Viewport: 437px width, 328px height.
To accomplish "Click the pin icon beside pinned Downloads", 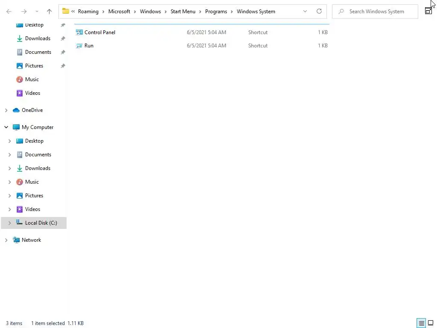I will click(63, 38).
